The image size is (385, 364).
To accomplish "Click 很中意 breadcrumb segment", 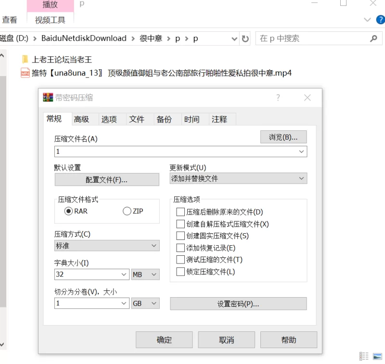I will tap(151, 38).
